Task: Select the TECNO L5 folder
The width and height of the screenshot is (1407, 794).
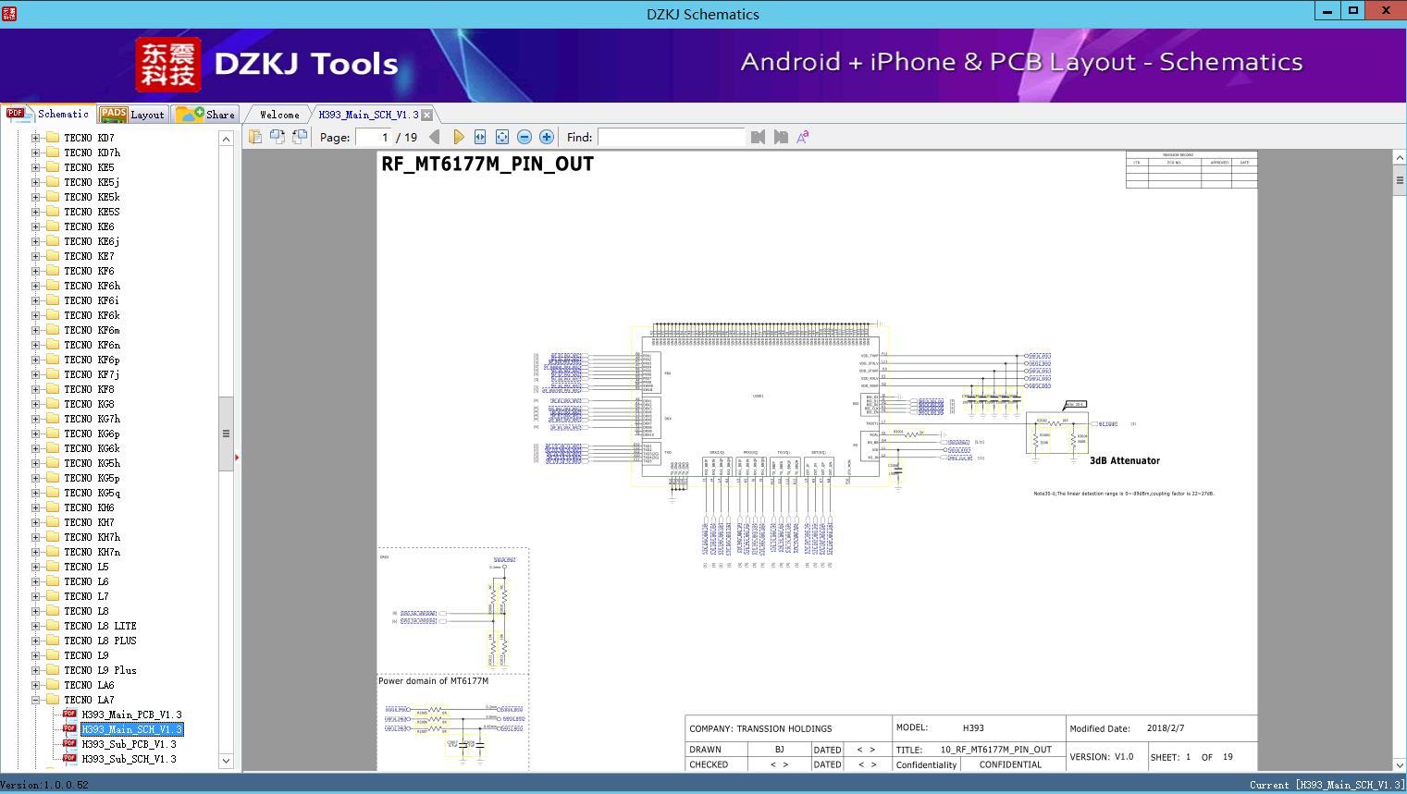Action: click(x=86, y=567)
